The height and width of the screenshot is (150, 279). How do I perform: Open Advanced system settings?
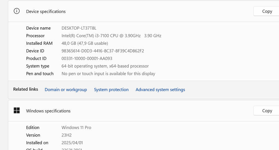click(x=160, y=90)
